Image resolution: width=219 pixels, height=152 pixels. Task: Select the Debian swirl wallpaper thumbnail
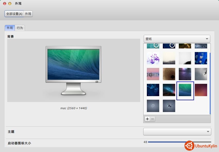point(153,106)
